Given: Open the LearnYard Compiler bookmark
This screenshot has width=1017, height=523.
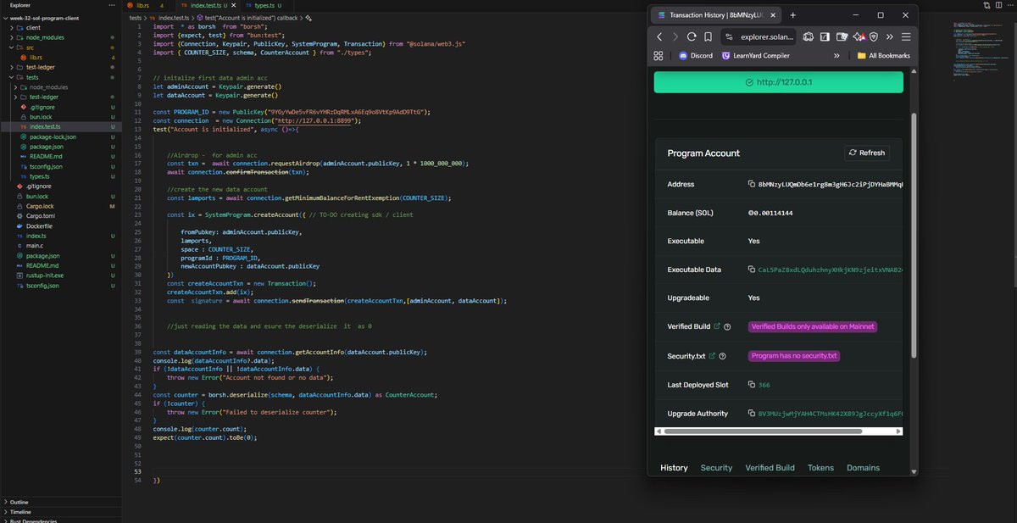Looking at the screenshot, I should (x=755, y=55).
